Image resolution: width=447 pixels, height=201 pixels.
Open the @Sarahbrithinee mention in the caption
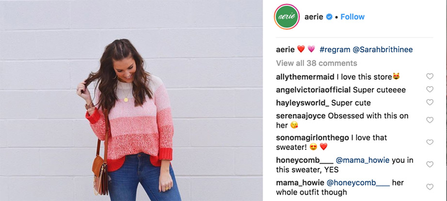pyautogui.click(x=383, y=50)
